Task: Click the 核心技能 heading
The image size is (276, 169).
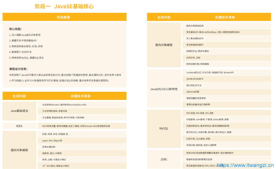Action: [15, 29]
